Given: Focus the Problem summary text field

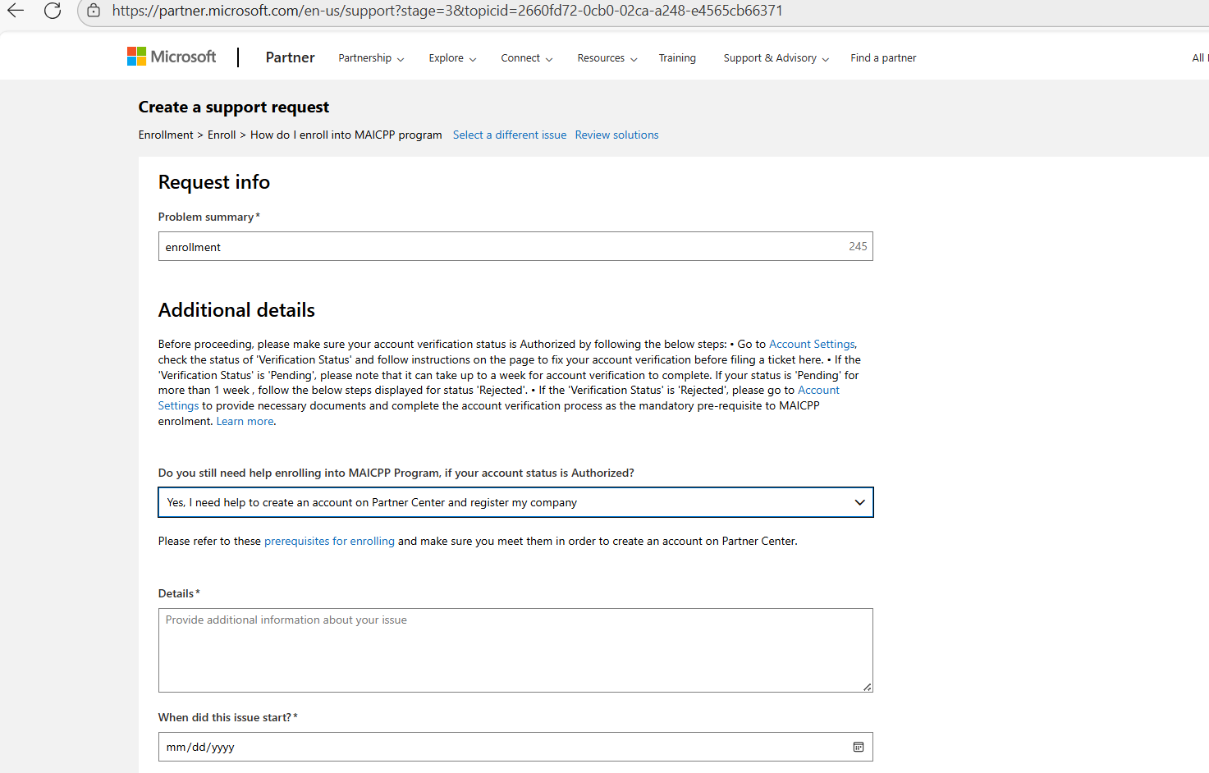Looking at the screenshot, I should point(515,246).
